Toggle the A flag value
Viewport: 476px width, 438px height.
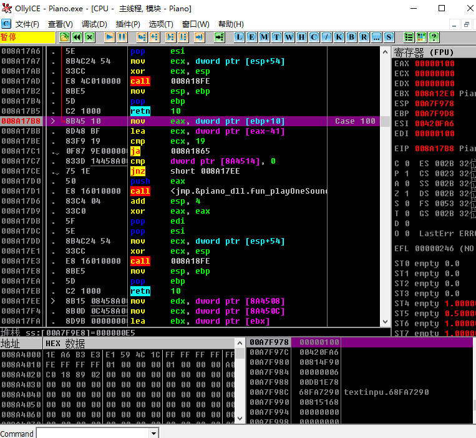tap(407, 184)
